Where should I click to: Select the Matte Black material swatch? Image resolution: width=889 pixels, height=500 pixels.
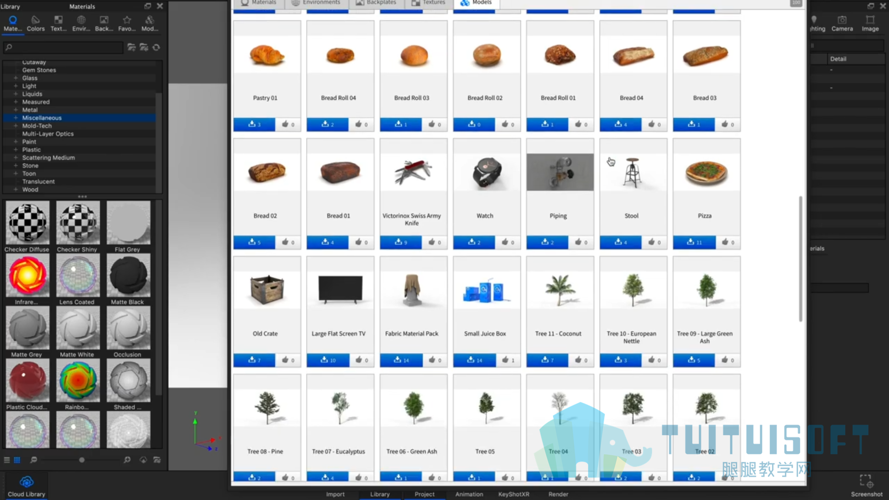coord(128,275)
